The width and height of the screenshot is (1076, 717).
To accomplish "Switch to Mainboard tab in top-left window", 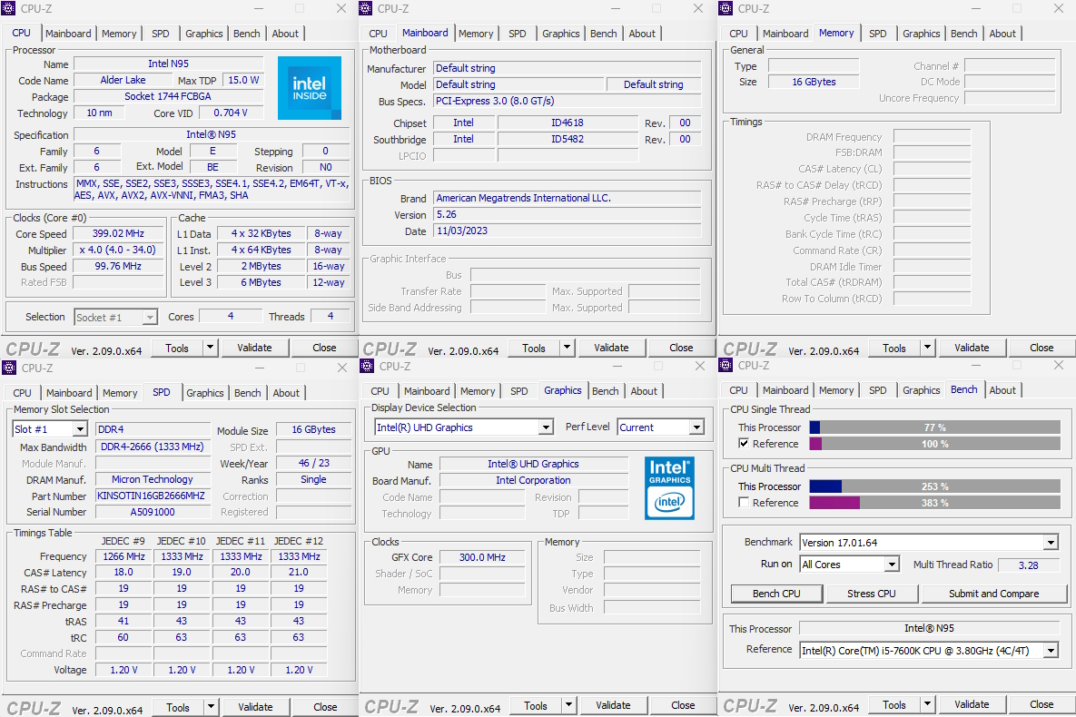I will 68,34.
